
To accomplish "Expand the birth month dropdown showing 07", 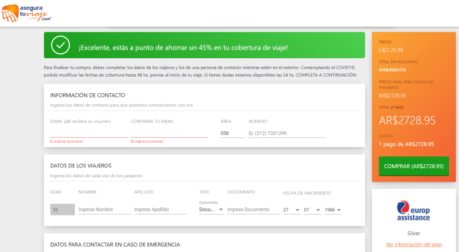I will (x=312, y=210).
